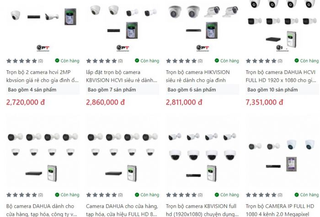Open the 2 camera hcvi 2MP kbvision product image
This screenshot has height=217, width=320.
pos(43,26)
